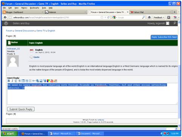Switch to Yahoo! - Microsoft taskbar window
The height and width of the screenshot is (137, 182).
(61, 134)
